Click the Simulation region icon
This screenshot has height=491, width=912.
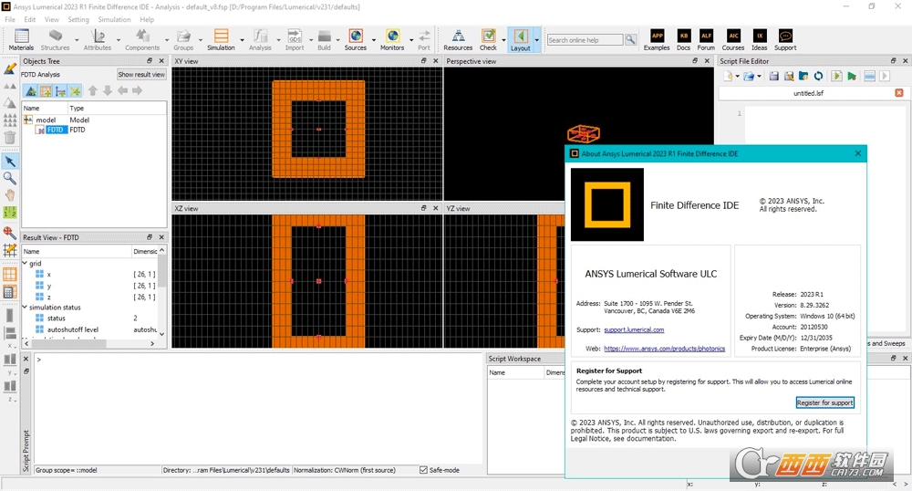tap(221, 37)
